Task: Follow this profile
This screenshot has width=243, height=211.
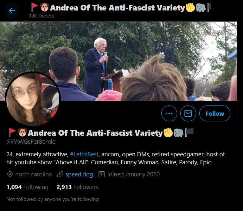Action: coord(214,113)
